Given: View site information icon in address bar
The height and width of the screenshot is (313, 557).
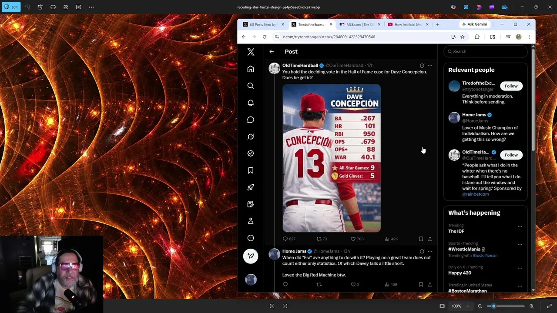Looking at the screenshot, I should tap(277, 37).
